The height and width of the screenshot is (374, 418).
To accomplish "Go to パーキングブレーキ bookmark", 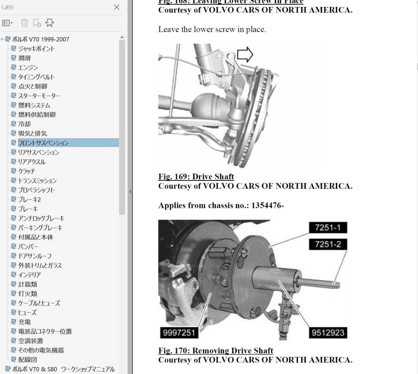I will (40, 227).
